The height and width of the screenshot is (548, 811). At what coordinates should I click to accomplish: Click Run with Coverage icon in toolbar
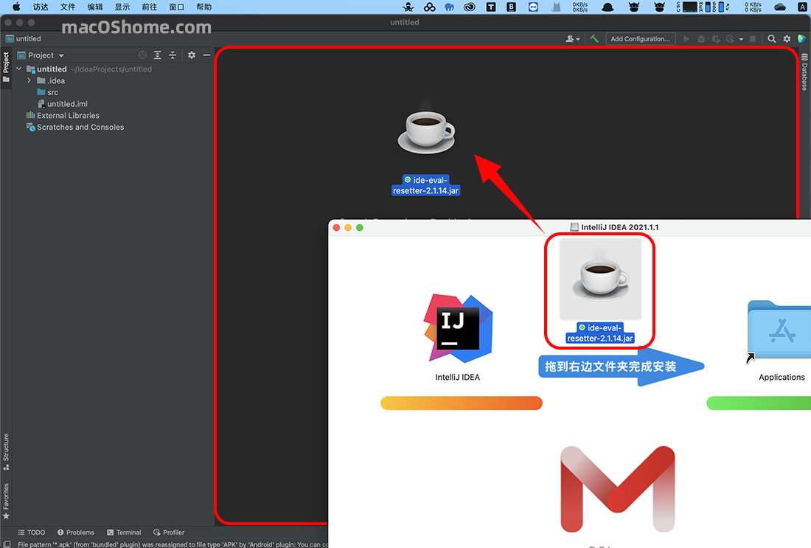[x=717, y=39]
